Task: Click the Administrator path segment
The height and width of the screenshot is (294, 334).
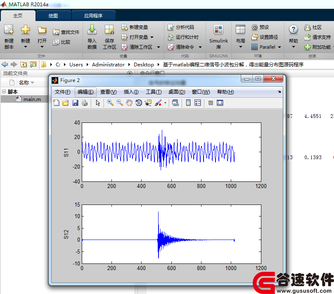Action: point(108,65)
